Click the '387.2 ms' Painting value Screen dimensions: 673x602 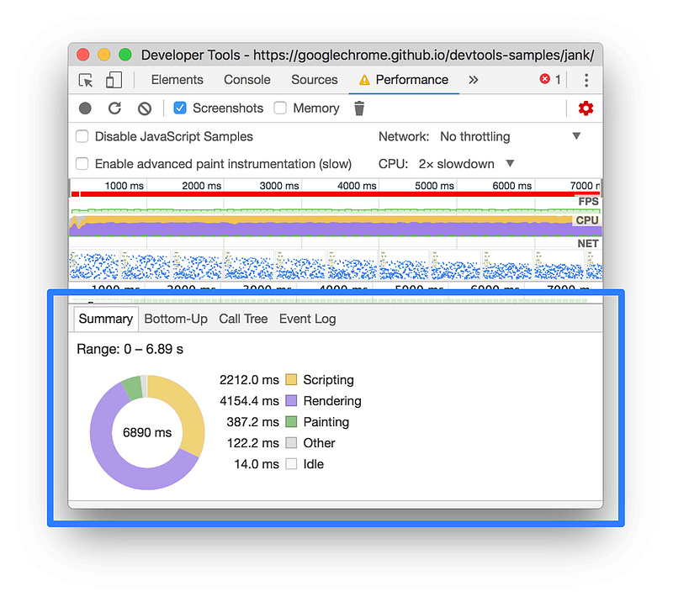click(x=252, y=422)
